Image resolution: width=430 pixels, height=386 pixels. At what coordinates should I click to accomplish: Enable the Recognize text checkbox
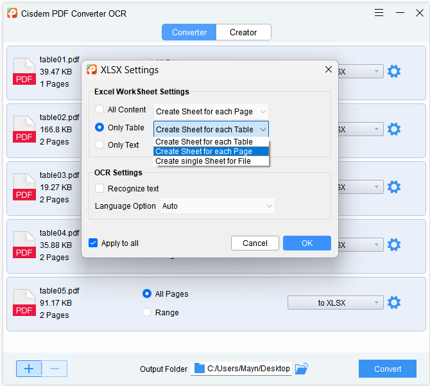pyautogui.click(x=99, y=188)
